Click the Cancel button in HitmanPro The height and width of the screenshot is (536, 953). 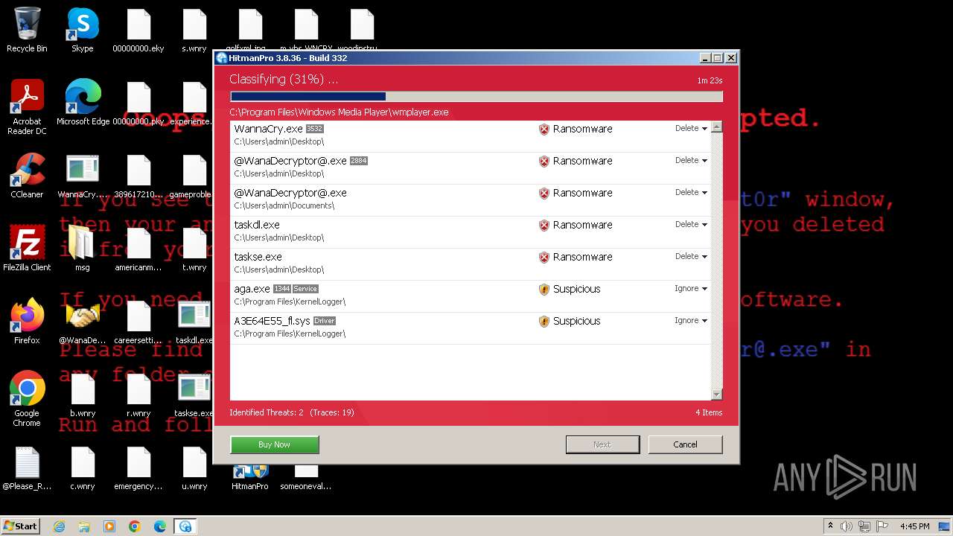685,444
